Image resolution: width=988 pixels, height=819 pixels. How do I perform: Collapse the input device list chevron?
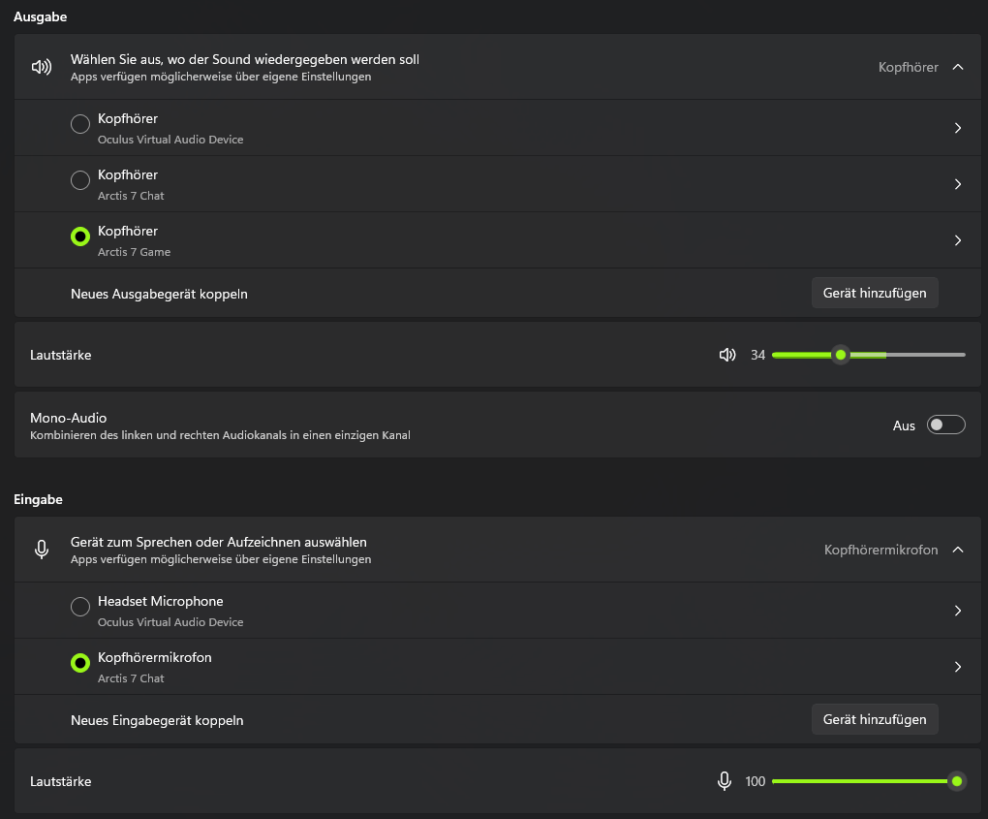coord(958,550)
